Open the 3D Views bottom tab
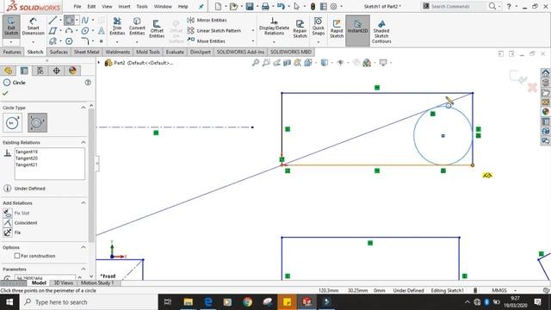551x310 pixels. pos(63,283)
